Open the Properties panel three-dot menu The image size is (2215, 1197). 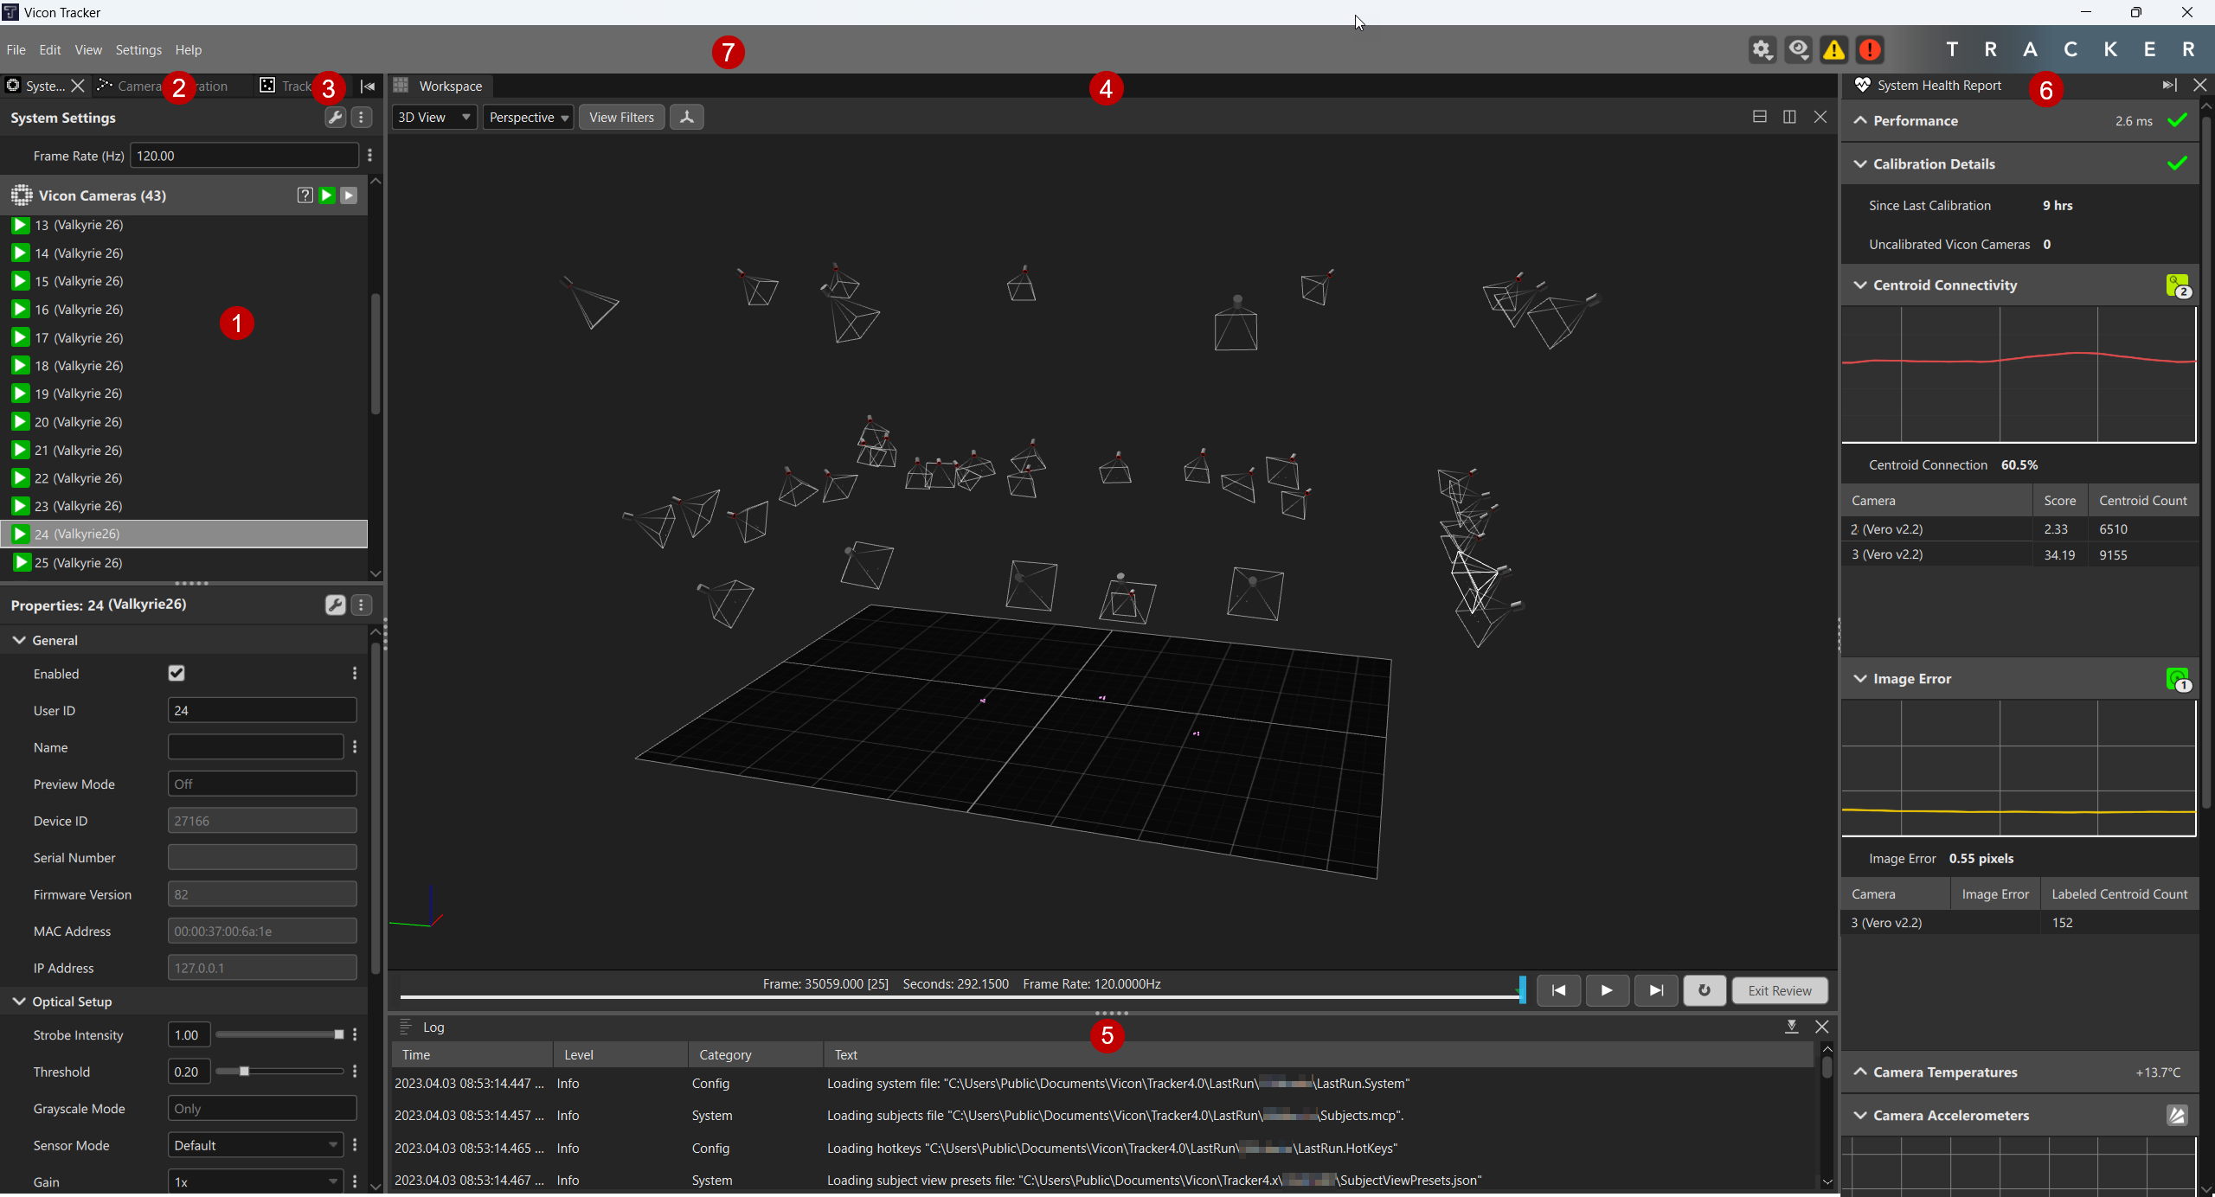pyautogui.click(x=363, y=605)
